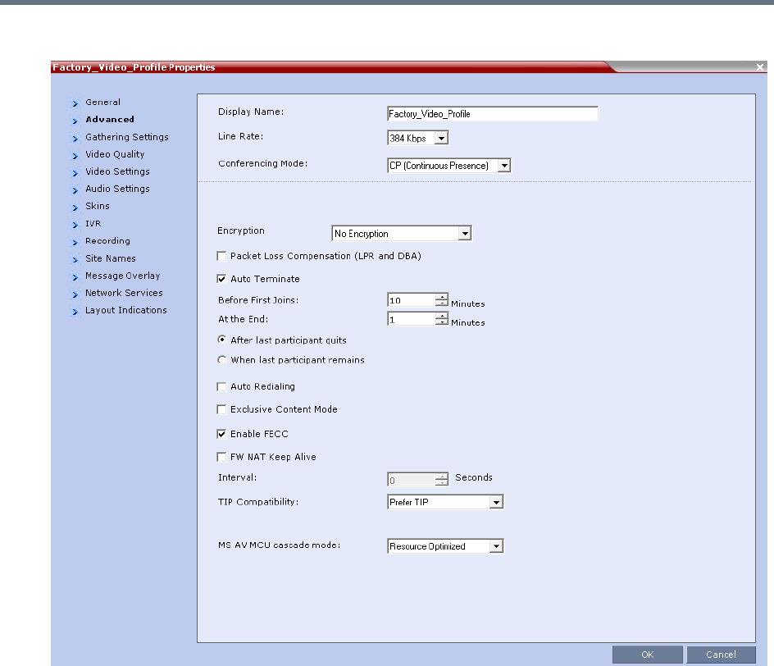Click the disabled Interval seconds field
This screenshot has height=666, width=774.
(412, 479)
